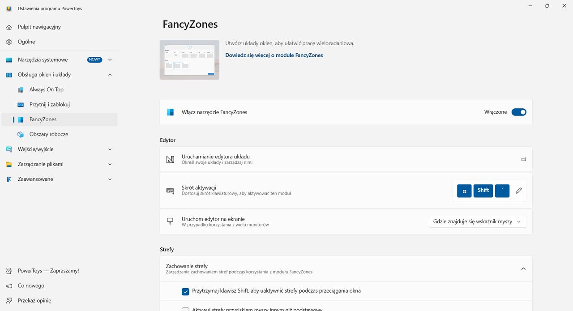573x311 pixels.
Task: Click the 'Włącz narzędzie FancyZones' label
Action: tap(214, 112)
